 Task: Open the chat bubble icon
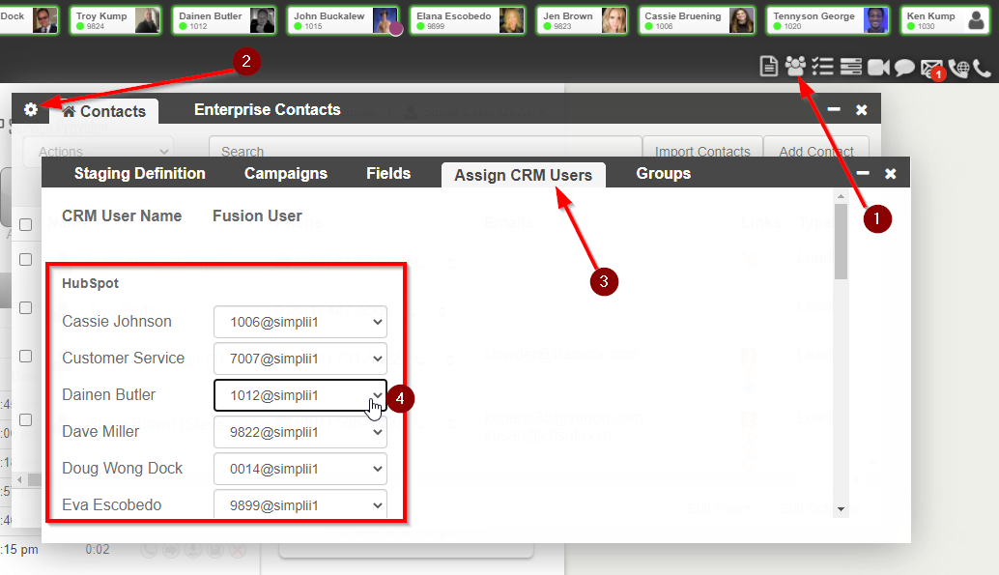[x=902, y=66]
